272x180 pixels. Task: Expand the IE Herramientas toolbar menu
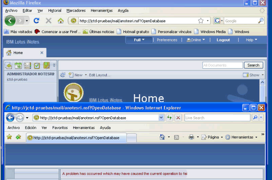coord(241,137)
